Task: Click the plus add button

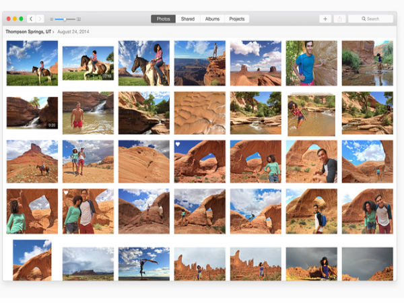Action: point(325,19)
